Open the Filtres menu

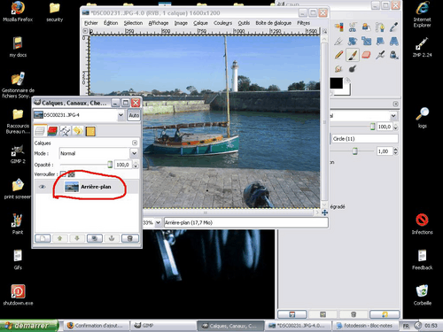[x=304, y=23]
